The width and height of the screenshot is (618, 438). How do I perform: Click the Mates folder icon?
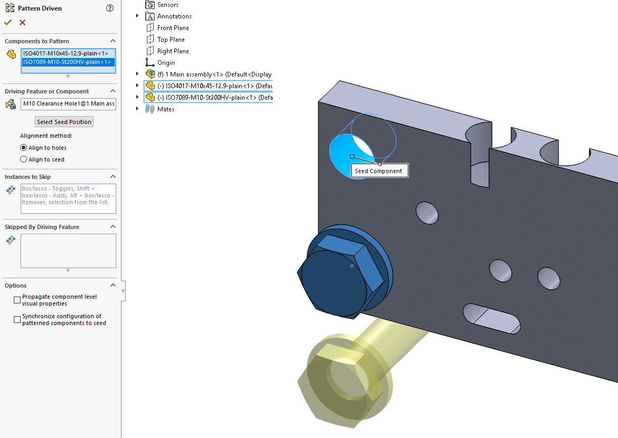150,109
